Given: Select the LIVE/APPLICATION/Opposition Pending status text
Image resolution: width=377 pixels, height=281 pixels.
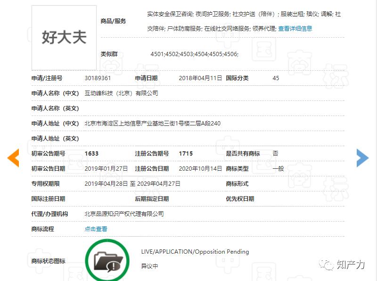Looking at the screenshot, I should pos(195,252).
